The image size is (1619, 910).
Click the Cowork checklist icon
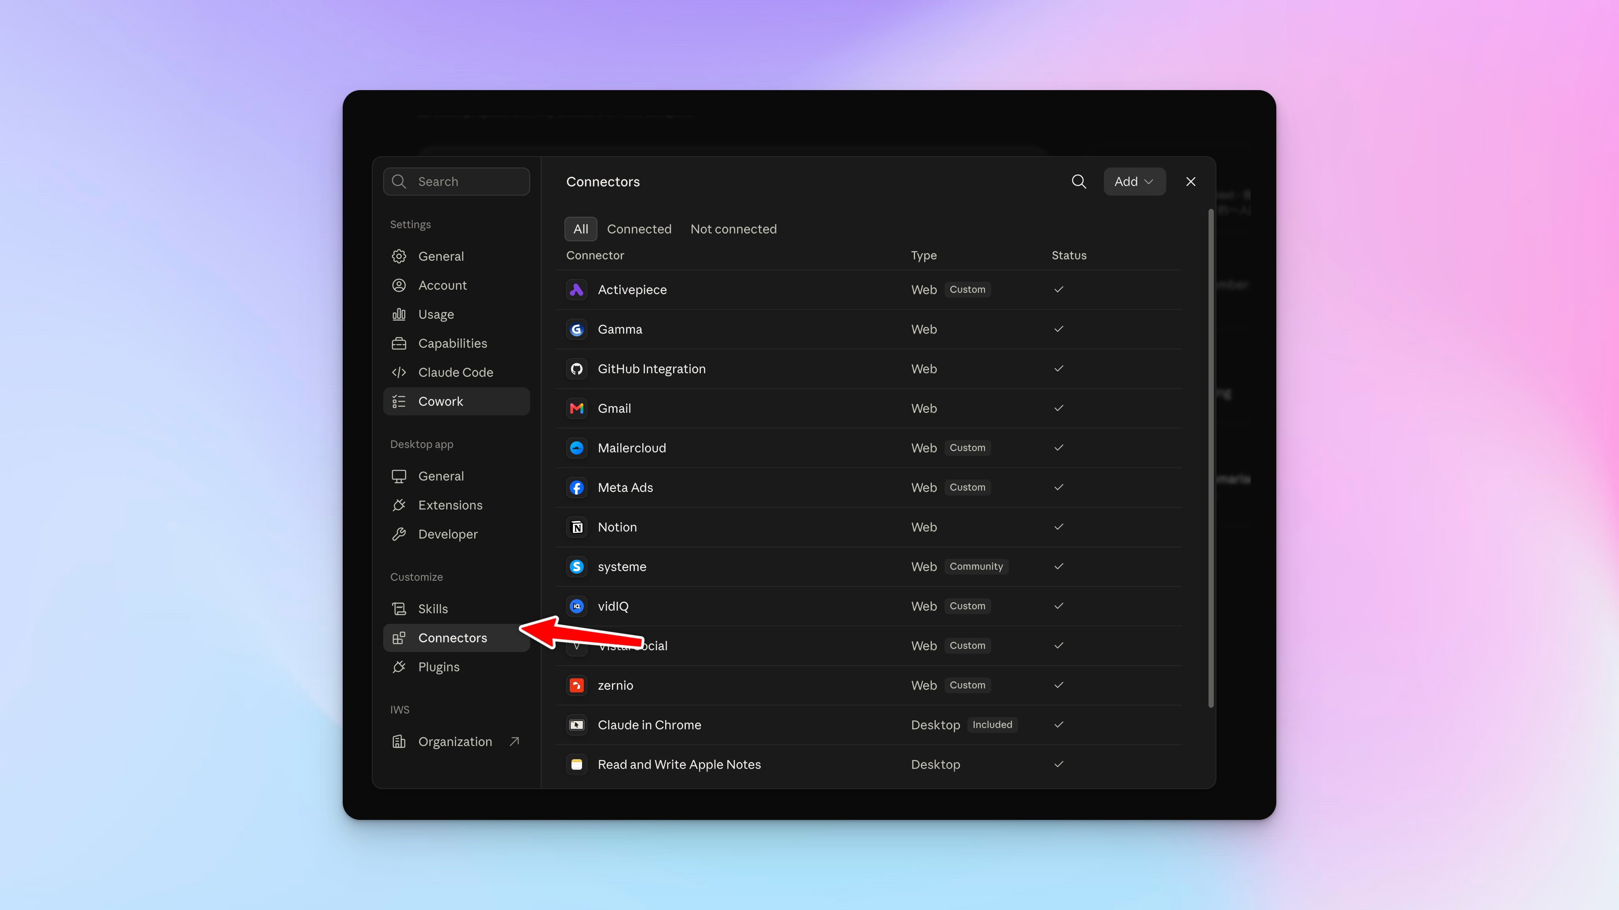[x=399, y=401]
